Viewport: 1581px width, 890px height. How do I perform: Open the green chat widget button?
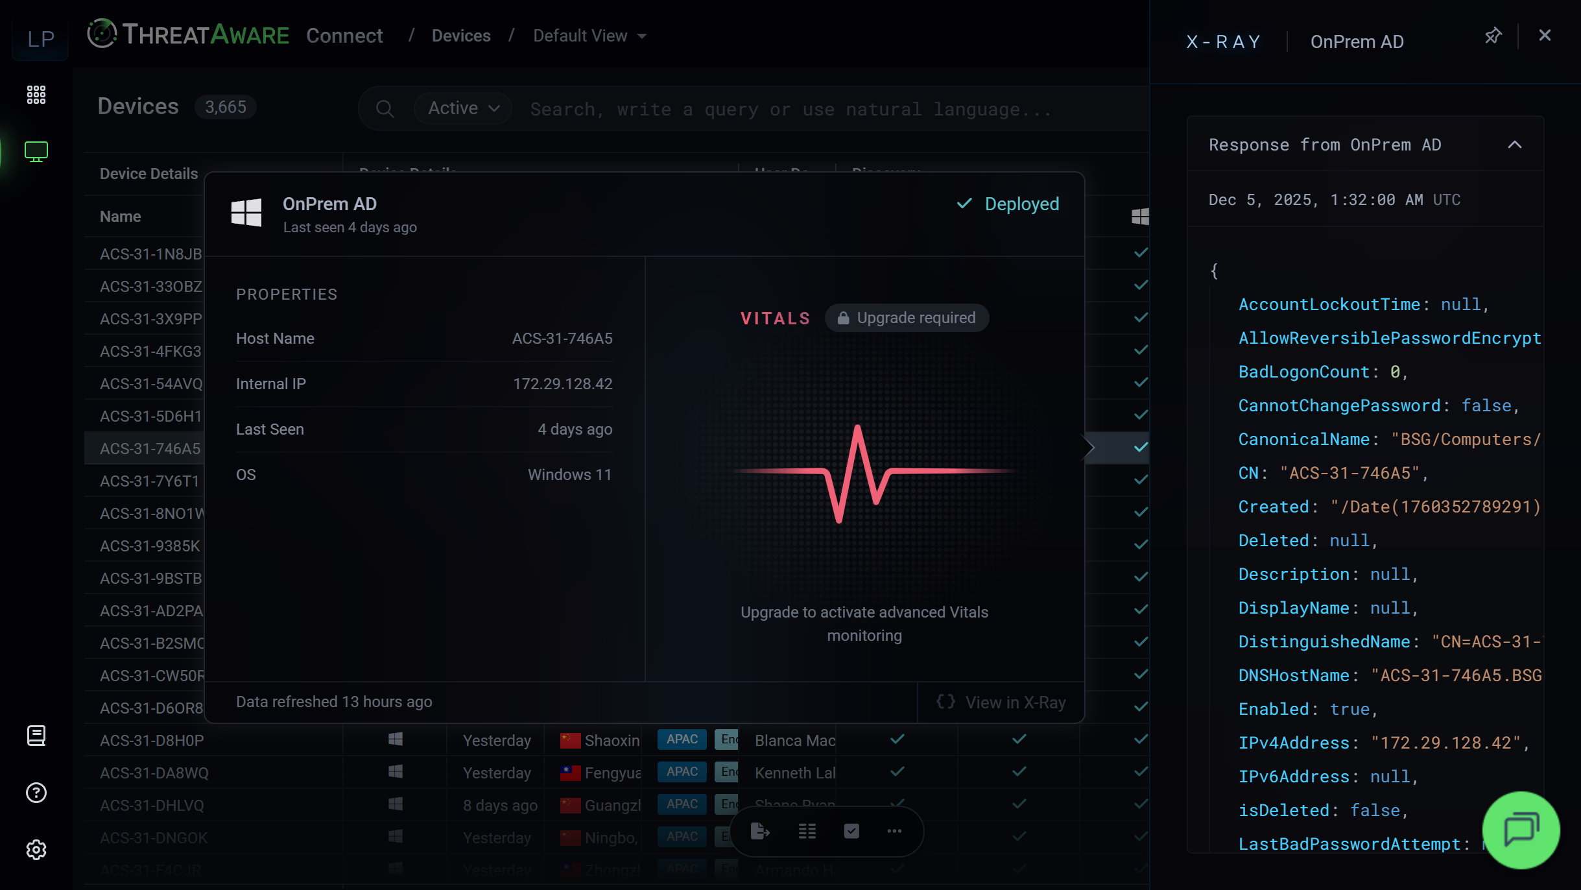pos(1521,829)
